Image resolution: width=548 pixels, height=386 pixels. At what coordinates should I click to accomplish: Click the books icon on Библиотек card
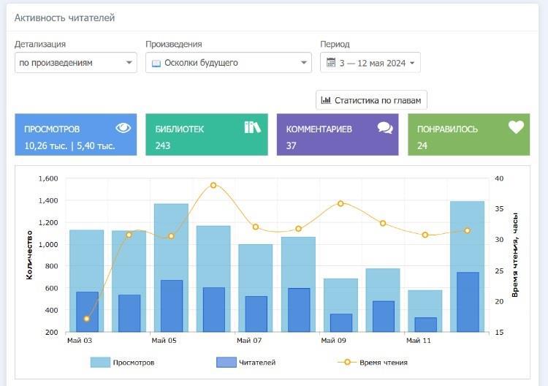click(x=252, y=128)
